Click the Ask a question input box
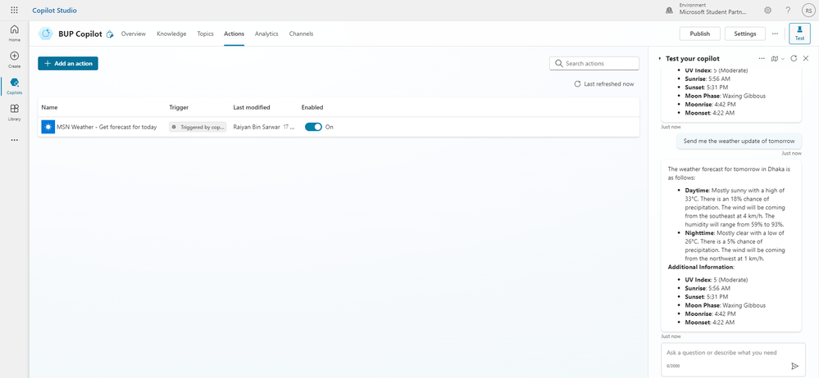Image resolution: width=819 pixels, height=378 pixels. click(x=733, y=358)
